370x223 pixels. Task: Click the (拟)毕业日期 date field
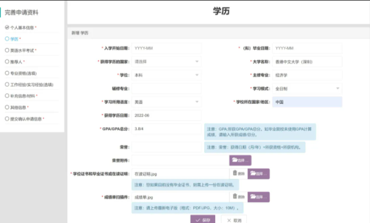(x=307, y=48)
